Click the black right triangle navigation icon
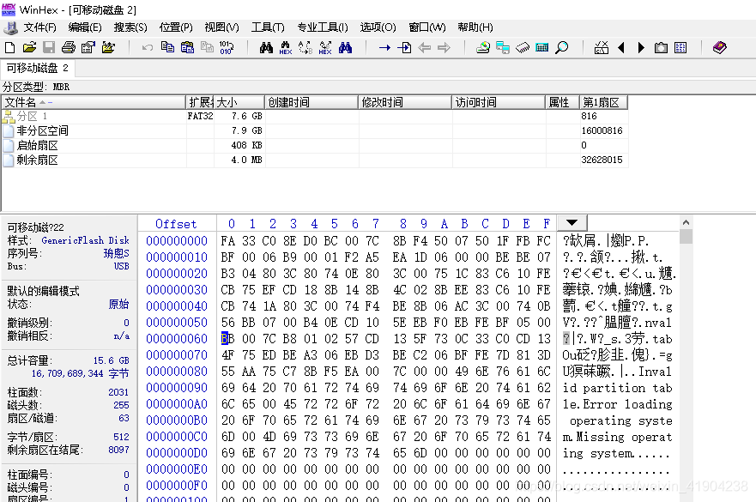Image resolution: width=756 pixels, height=502 pixels. click(x=641, y=47)
